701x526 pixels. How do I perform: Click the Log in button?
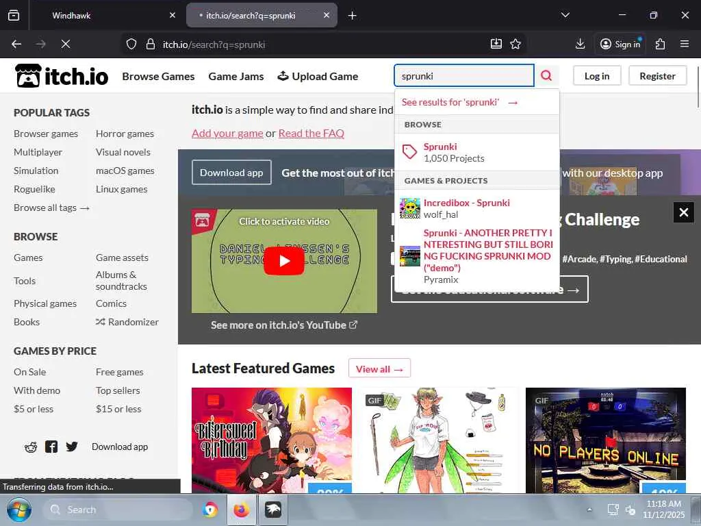[x=597, y=75]
